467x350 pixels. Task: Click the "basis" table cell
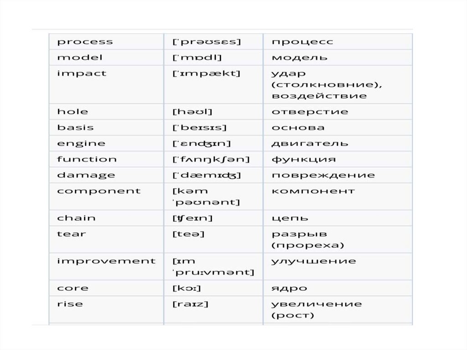[76, 128]
